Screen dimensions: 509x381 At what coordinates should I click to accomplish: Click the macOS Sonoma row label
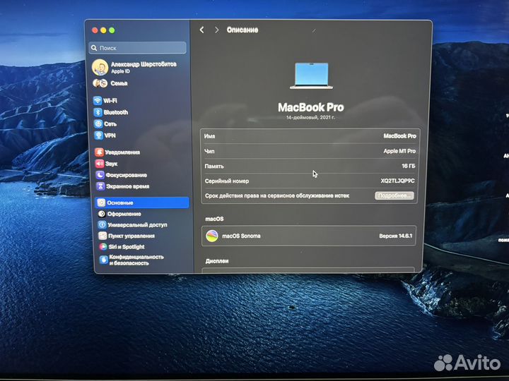click(x=241, y=236)
